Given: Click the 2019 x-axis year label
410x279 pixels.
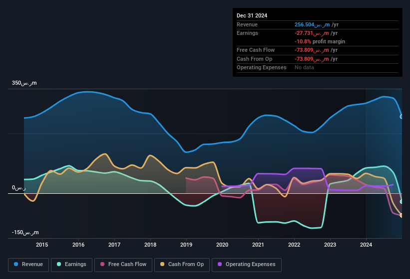Looking at the screenshot, I should coord(186,245).
